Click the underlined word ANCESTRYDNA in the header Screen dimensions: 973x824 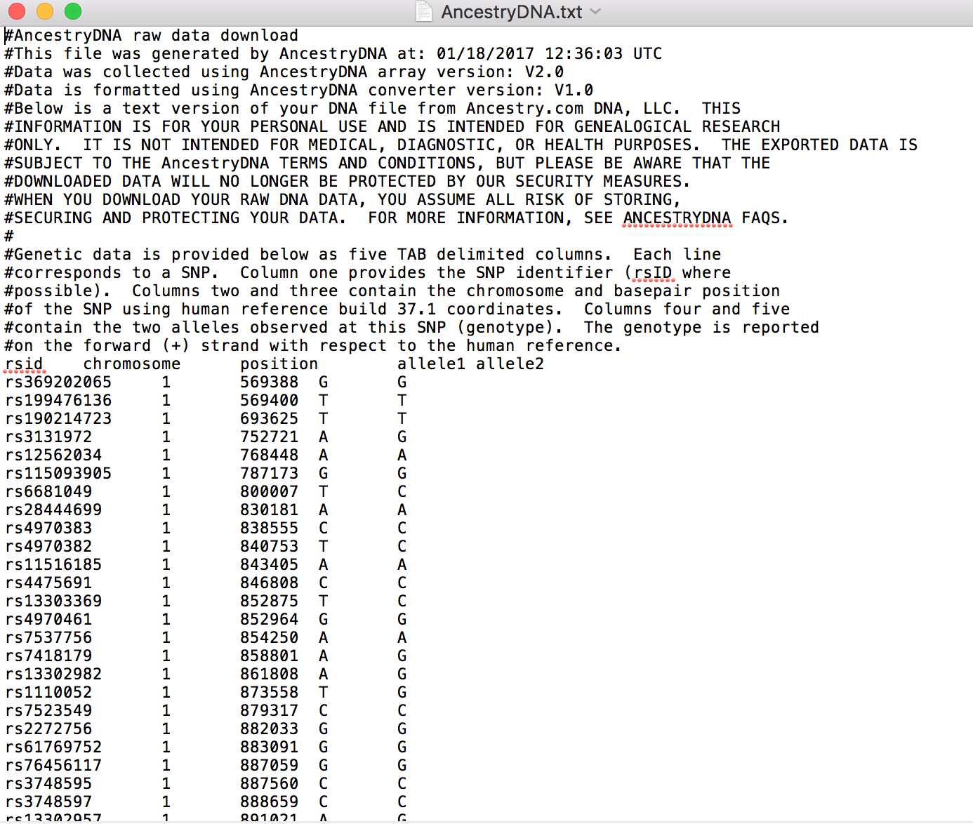point(677,218)
